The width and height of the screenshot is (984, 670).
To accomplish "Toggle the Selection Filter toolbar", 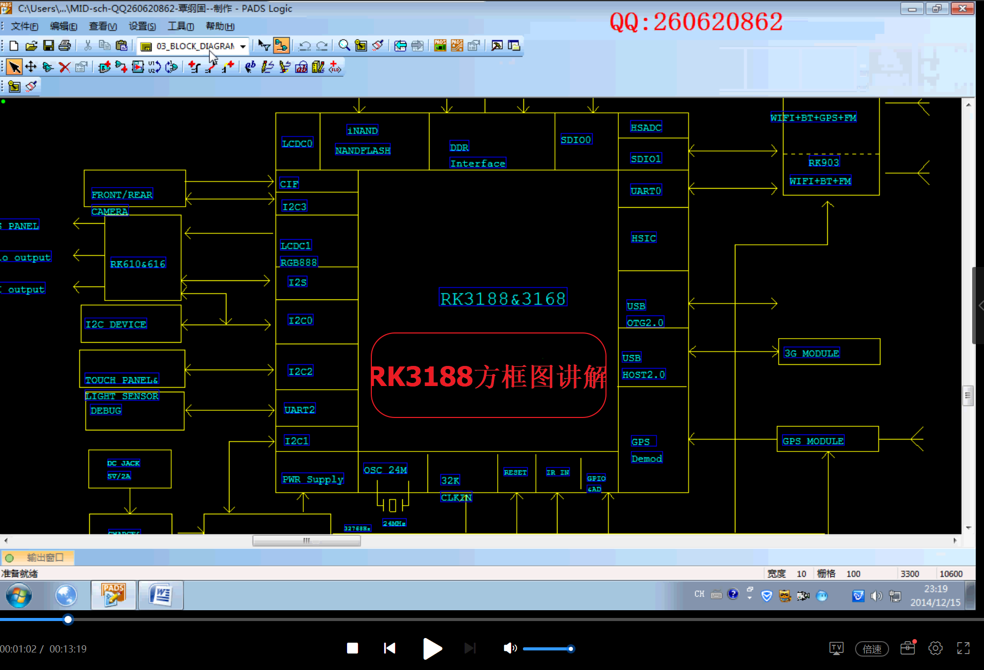I will click(x=264, y=46).
